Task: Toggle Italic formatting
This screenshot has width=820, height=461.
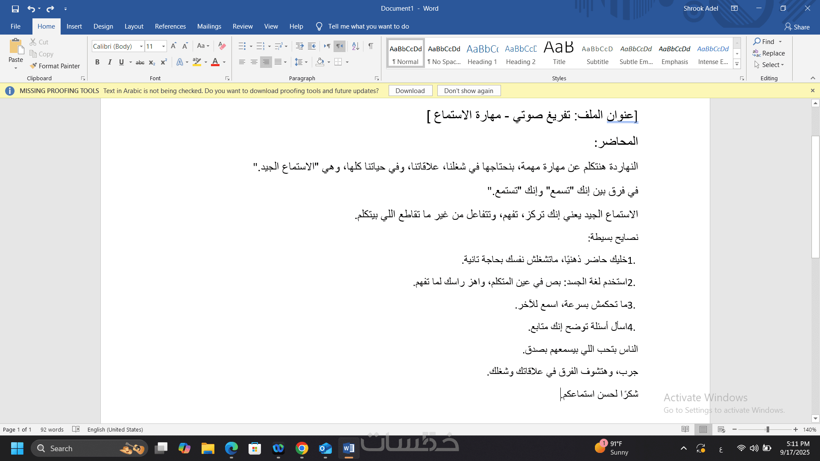Action: tap(109, 62)
